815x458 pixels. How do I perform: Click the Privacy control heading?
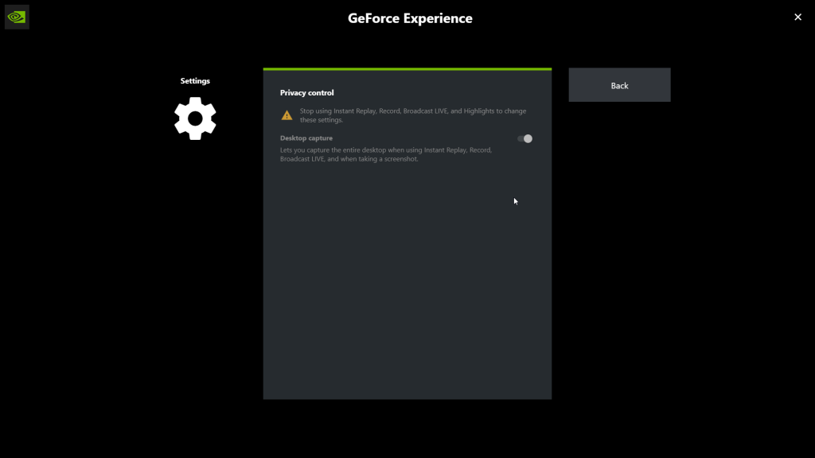(306, 92)
